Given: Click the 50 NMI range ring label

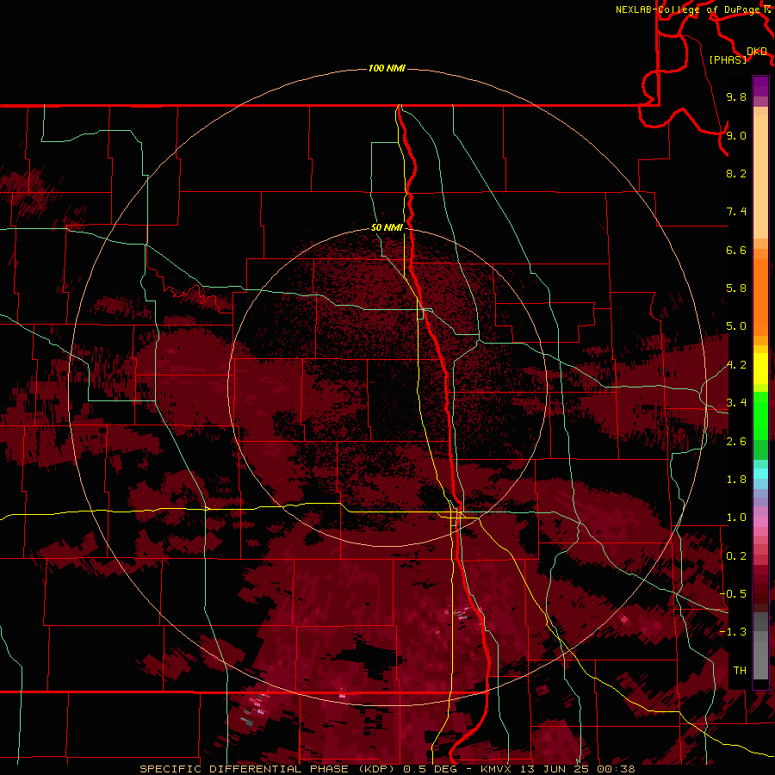Looking at the screenshot, I should pos(387,227).
